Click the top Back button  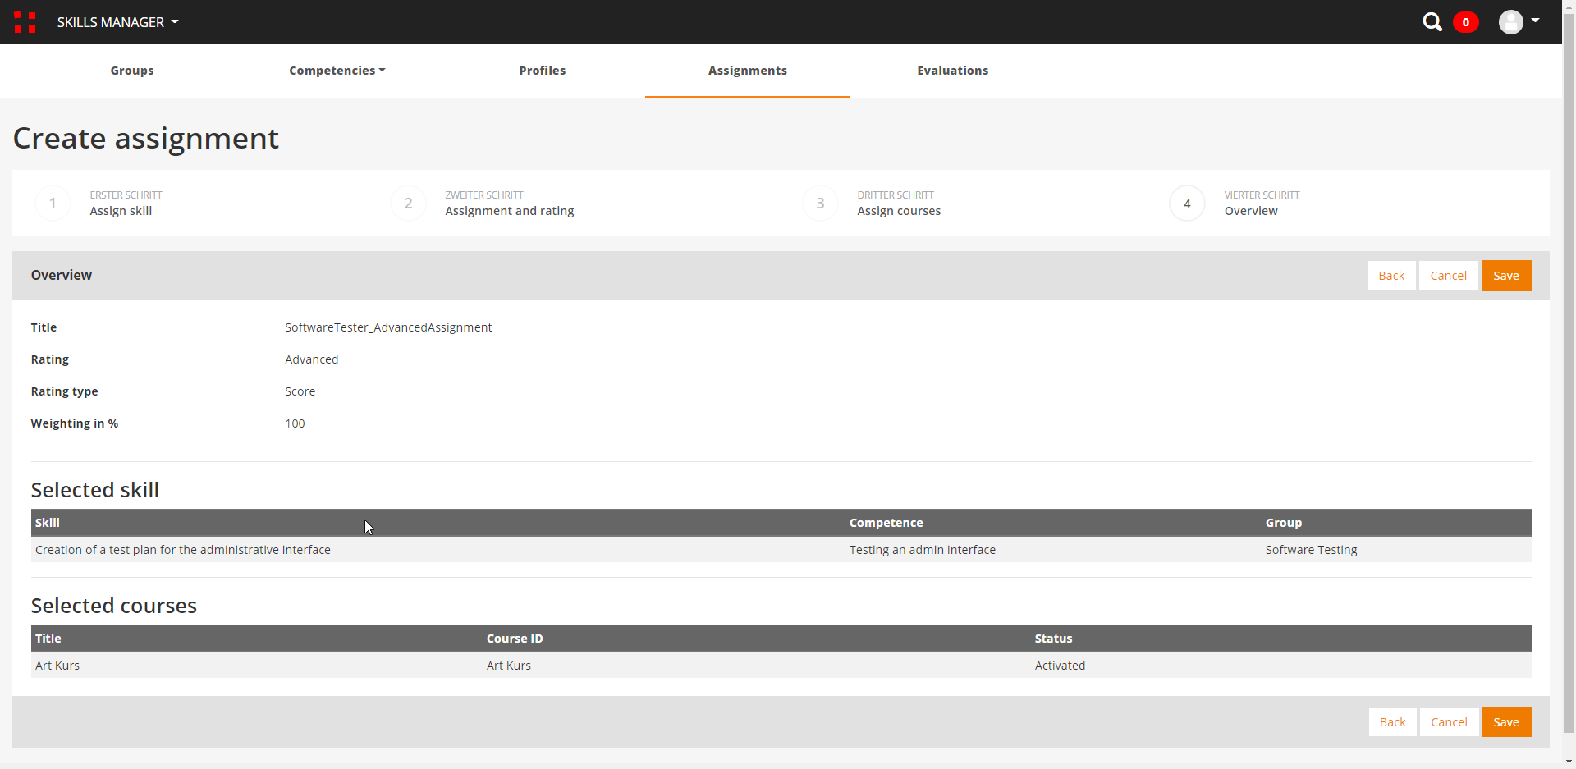(x=1390, y=276)
